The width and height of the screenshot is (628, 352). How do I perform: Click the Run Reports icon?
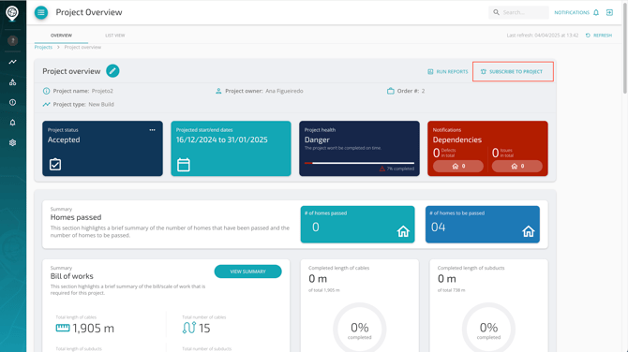click(430, 71)
